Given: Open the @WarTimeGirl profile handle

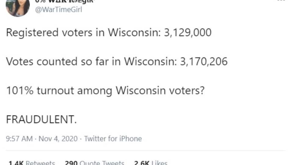Looking at the screenshot, I should coord(58,9).
